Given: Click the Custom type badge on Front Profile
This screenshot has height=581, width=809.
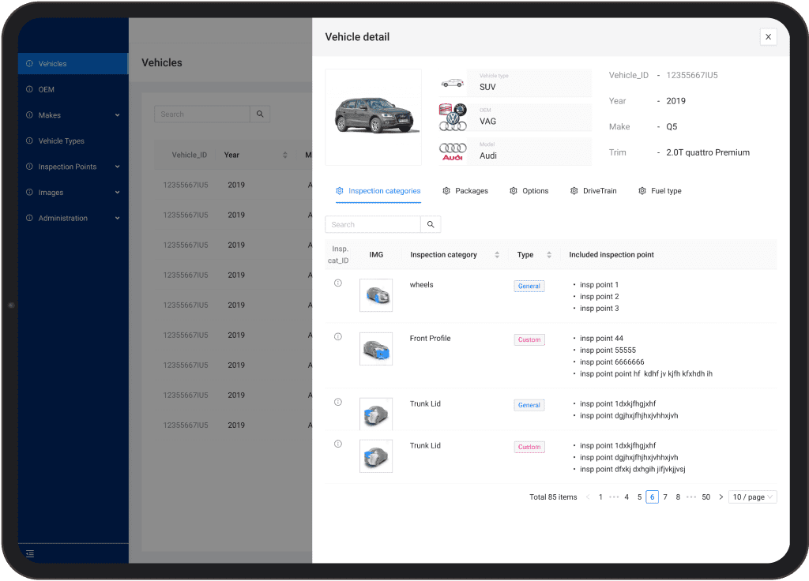Looking at the screenshot, I should [x=529, y=339].
